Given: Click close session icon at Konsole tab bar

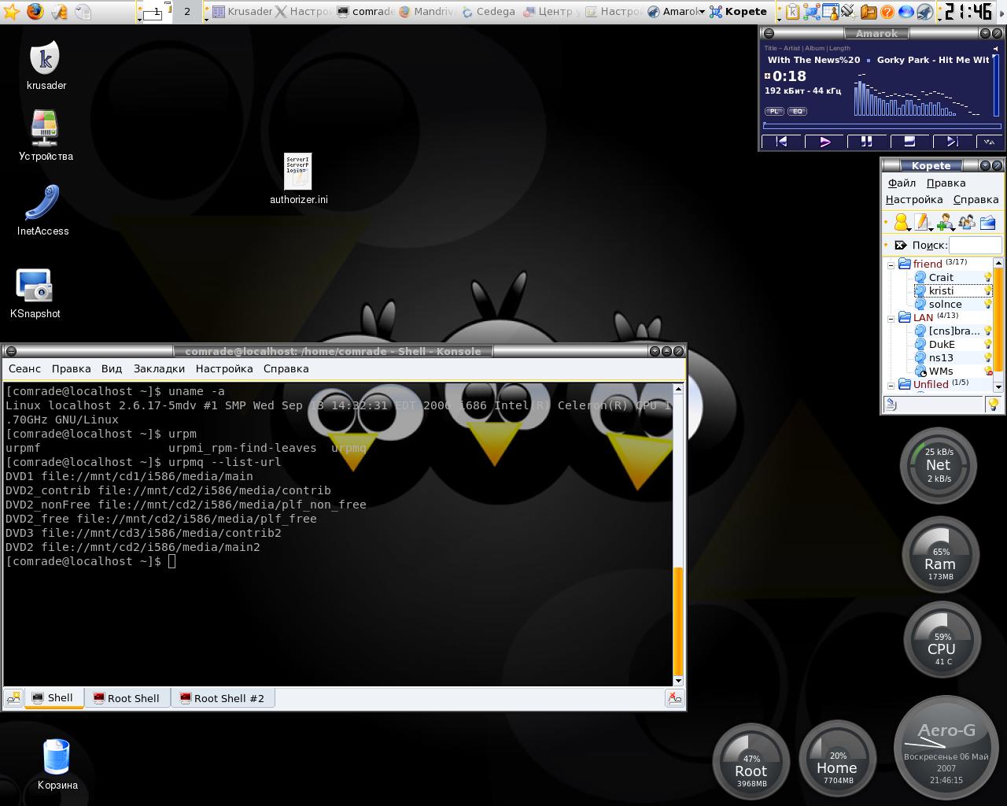Looking at the screenshot, I should [674, 698].
